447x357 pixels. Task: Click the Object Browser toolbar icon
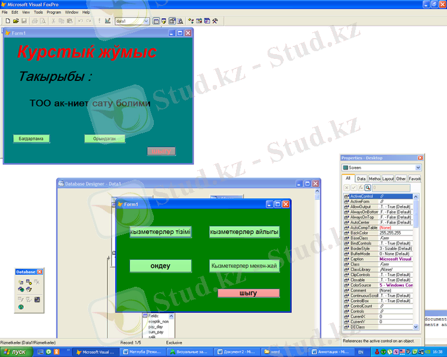coord(199,21)
